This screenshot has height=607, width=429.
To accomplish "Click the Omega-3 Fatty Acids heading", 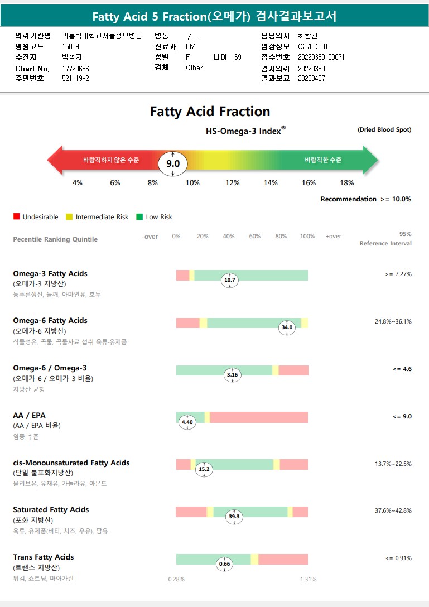I will (x=50, y=274).
